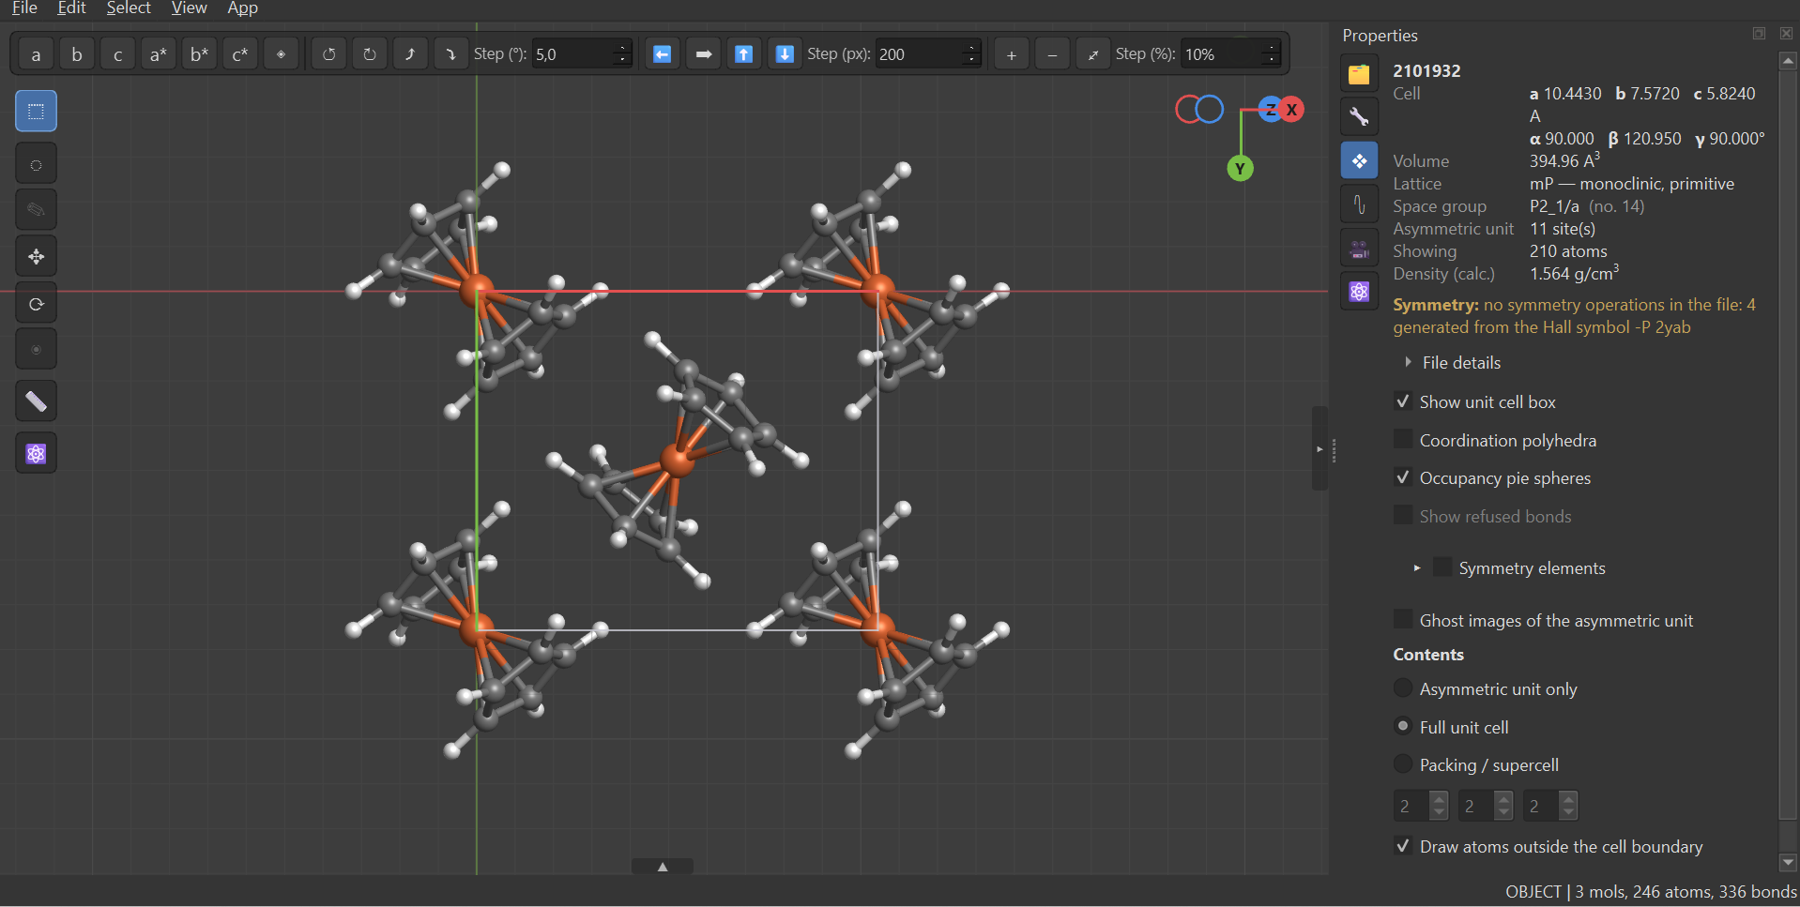
Task: Select Asymmetric unit only option
Action: [1403, 688]
